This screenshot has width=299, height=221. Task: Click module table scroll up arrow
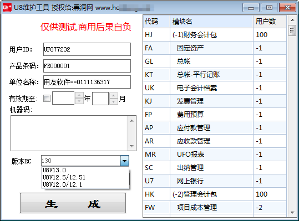coord(292,20)
